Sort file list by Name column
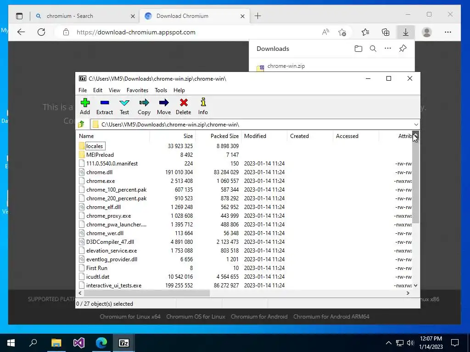This screenshot has height=352, width=470. point(113,136)
